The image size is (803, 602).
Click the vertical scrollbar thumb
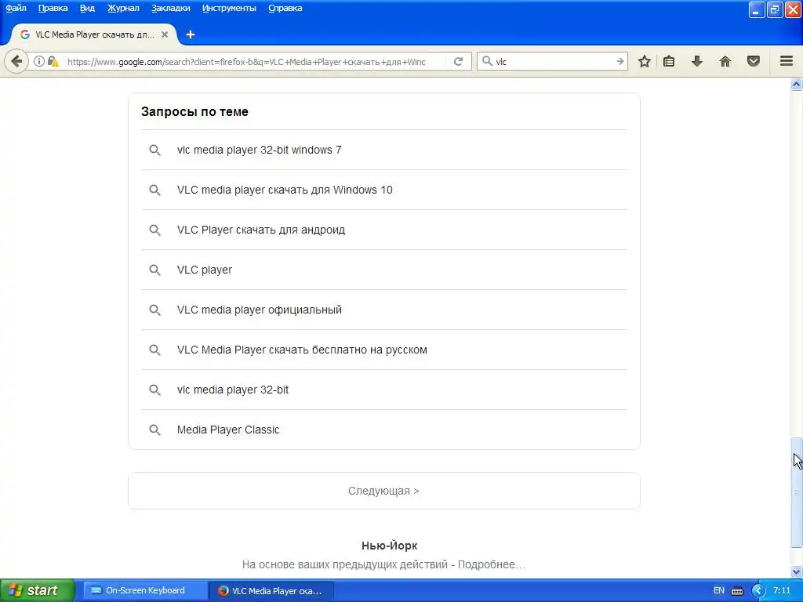pyautogui.click(x=797, y=492)
